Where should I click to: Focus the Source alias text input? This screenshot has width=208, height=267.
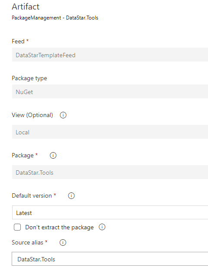coord(110,259)
